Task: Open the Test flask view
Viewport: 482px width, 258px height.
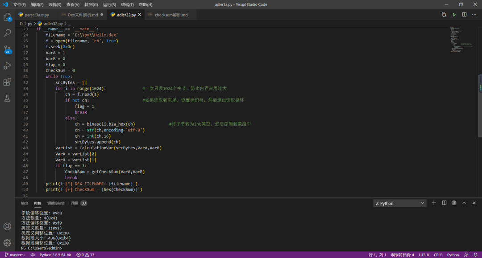Action: (x=8, y=98)
